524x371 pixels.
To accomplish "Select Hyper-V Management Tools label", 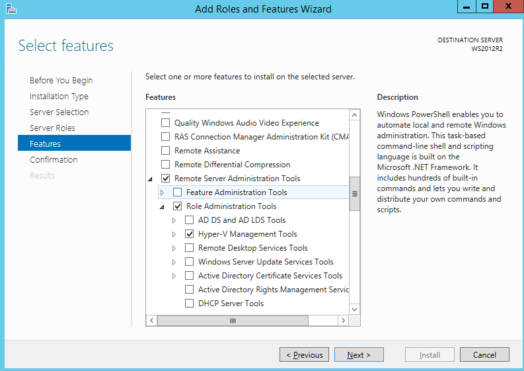I will [x=248, y=234].
